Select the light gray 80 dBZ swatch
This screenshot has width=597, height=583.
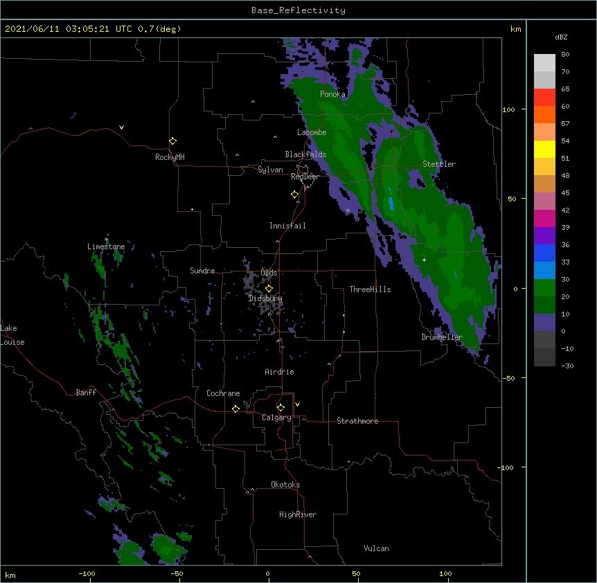(544, 63)
